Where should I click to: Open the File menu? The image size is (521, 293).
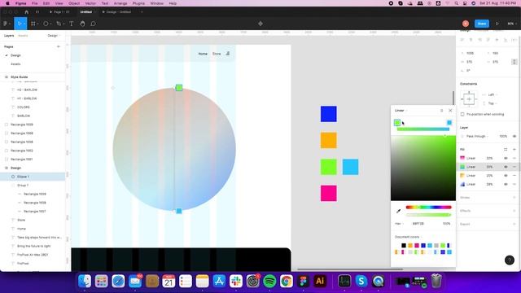click(x=34, y=3)
